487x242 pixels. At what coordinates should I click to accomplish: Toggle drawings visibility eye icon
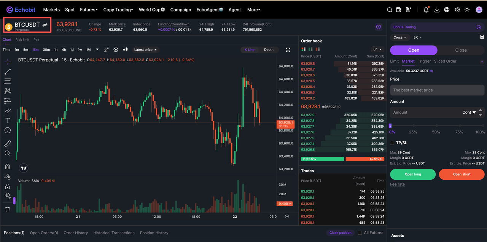(x=8, y=196)
